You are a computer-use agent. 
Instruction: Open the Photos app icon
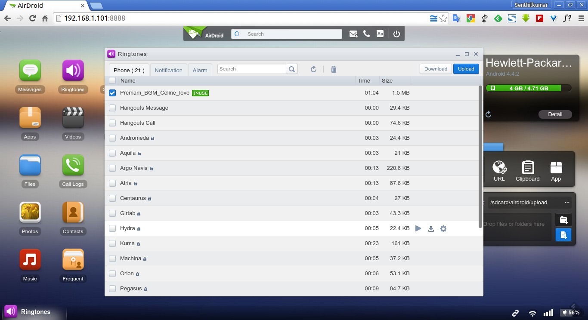click(30, 213)
